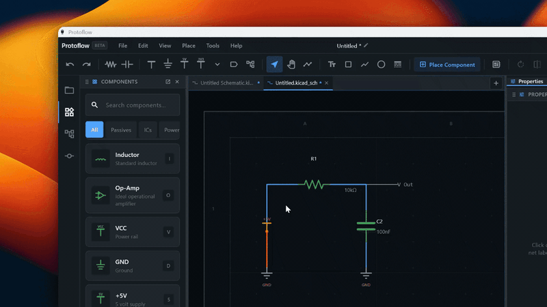Click the Undo arrow icon
The height and width of the screenshot is (307, 547).
pos(70,64)
